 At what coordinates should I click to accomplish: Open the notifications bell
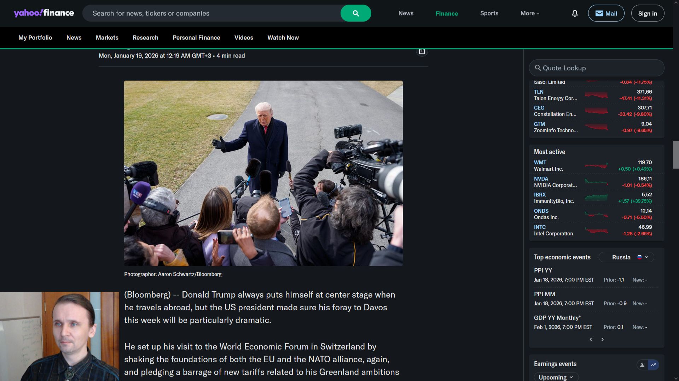pyautogui.click(x=575, y=13)
